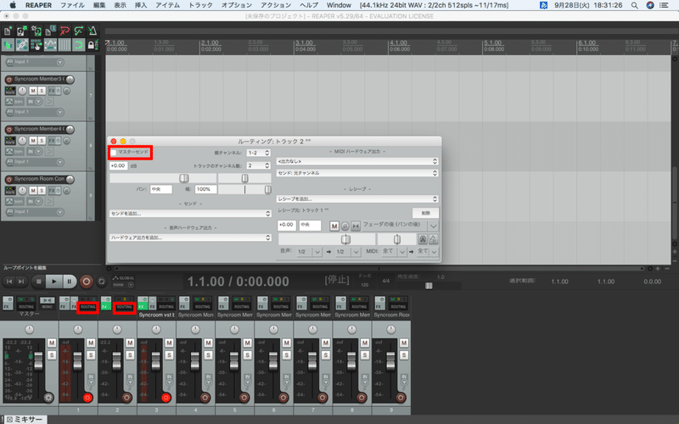Open Project settings from the toolbar
Screen dimensions: 679x424
(x=50, y=31)
